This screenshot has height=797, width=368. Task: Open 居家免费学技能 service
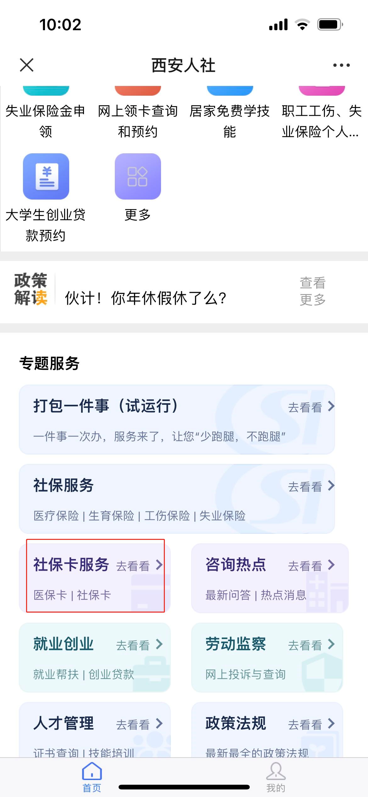click(x=230, y=121)
